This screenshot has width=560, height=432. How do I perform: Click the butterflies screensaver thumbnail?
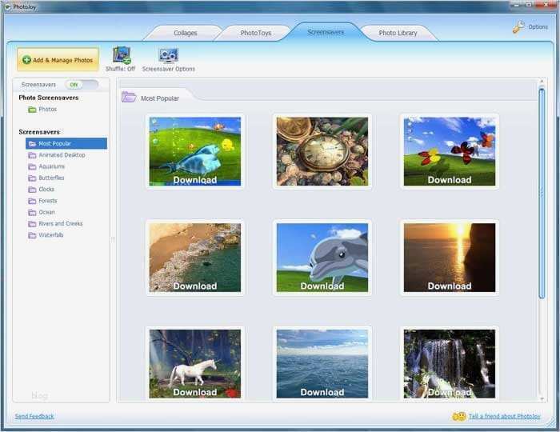(x=450, y=151)
